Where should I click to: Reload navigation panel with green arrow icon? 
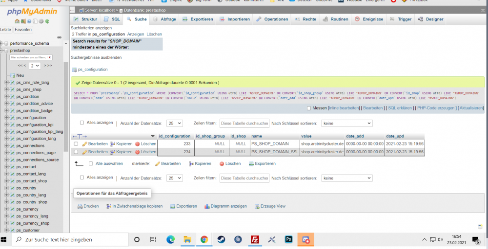click(47, 21)
